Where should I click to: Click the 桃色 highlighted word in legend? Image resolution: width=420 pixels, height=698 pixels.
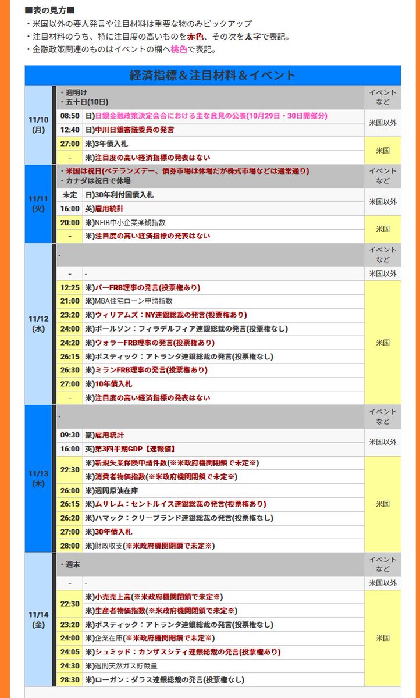[179, 49]
